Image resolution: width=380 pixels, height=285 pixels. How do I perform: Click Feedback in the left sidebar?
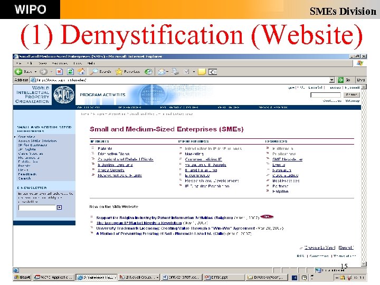point(27,174)
